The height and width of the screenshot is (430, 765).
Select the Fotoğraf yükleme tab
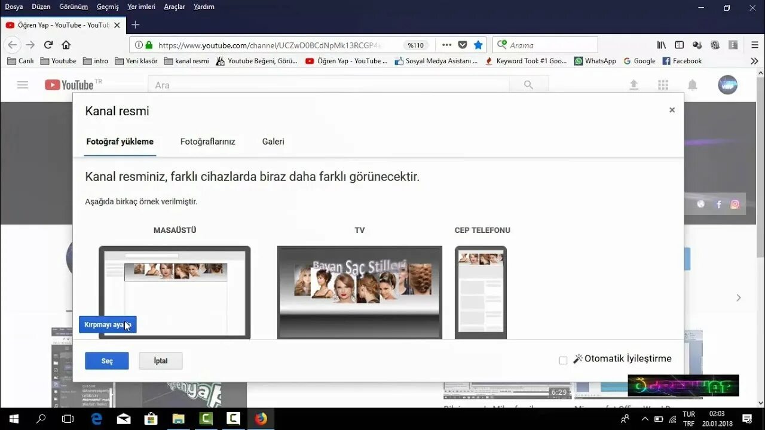[120, 142]
